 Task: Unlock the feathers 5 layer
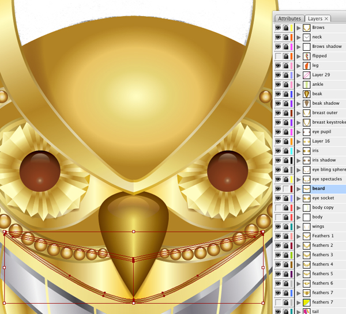pos(286,274)
